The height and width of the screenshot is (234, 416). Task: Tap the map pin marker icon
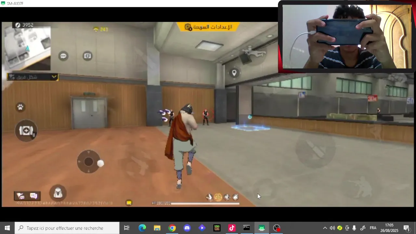[x=234, y=73]
